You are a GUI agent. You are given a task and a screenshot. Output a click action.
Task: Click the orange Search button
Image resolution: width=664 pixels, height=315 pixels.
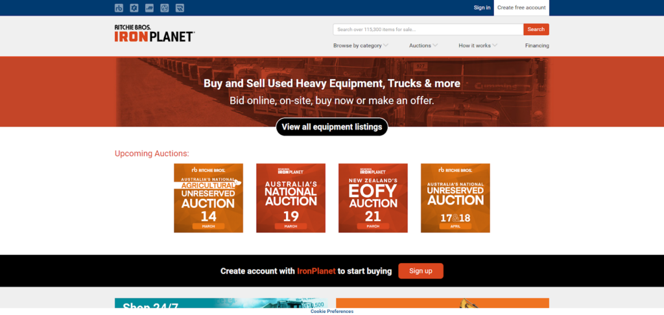pyautogui.click(x=536, y=29)
